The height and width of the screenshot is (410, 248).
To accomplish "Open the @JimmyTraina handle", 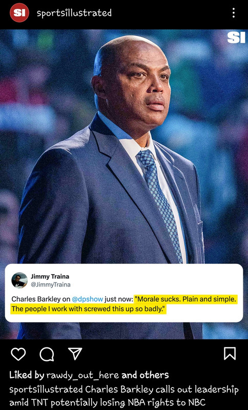I will (x=50, y=284).
